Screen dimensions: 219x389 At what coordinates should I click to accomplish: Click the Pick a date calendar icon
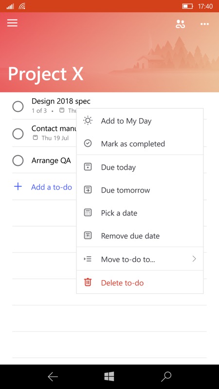88,213
